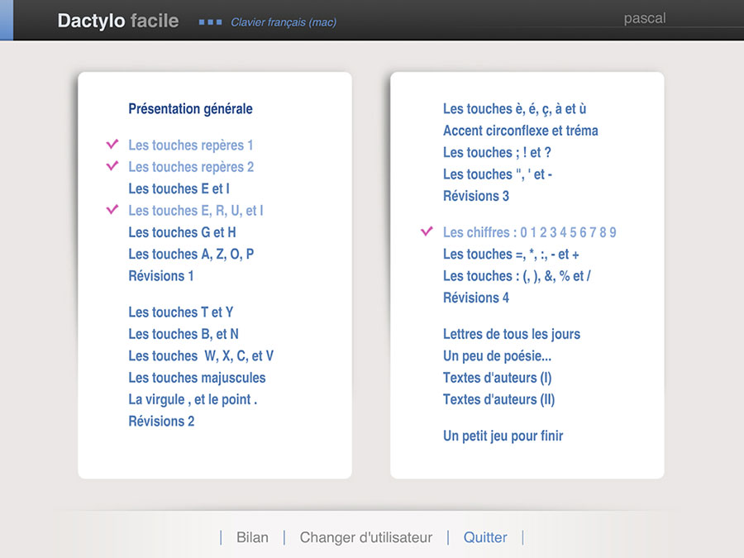Open Un peu de poésie... exercise

(x=497, y=356)
